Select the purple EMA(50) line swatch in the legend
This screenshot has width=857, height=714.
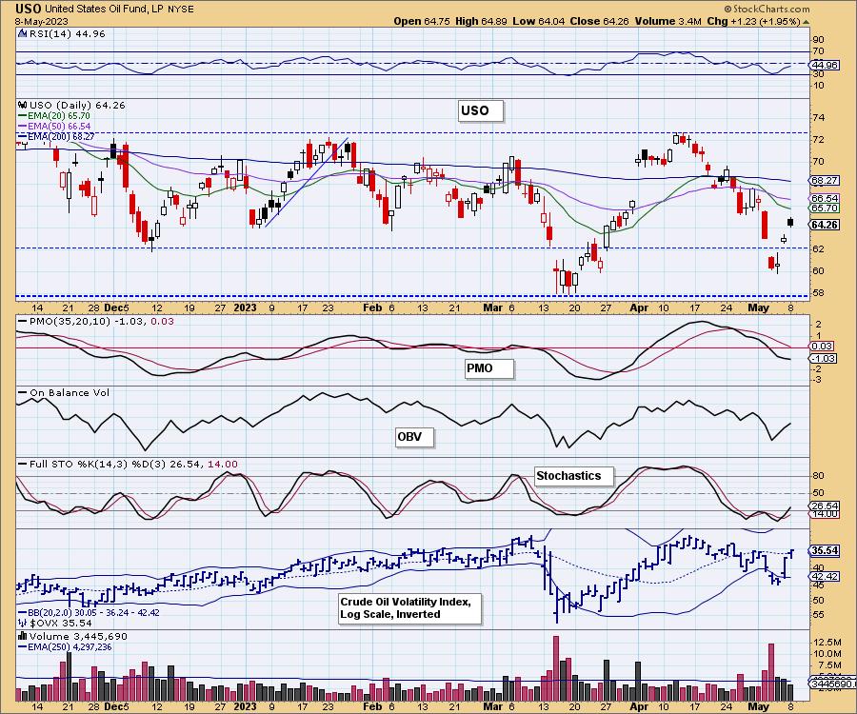[23, 127]
